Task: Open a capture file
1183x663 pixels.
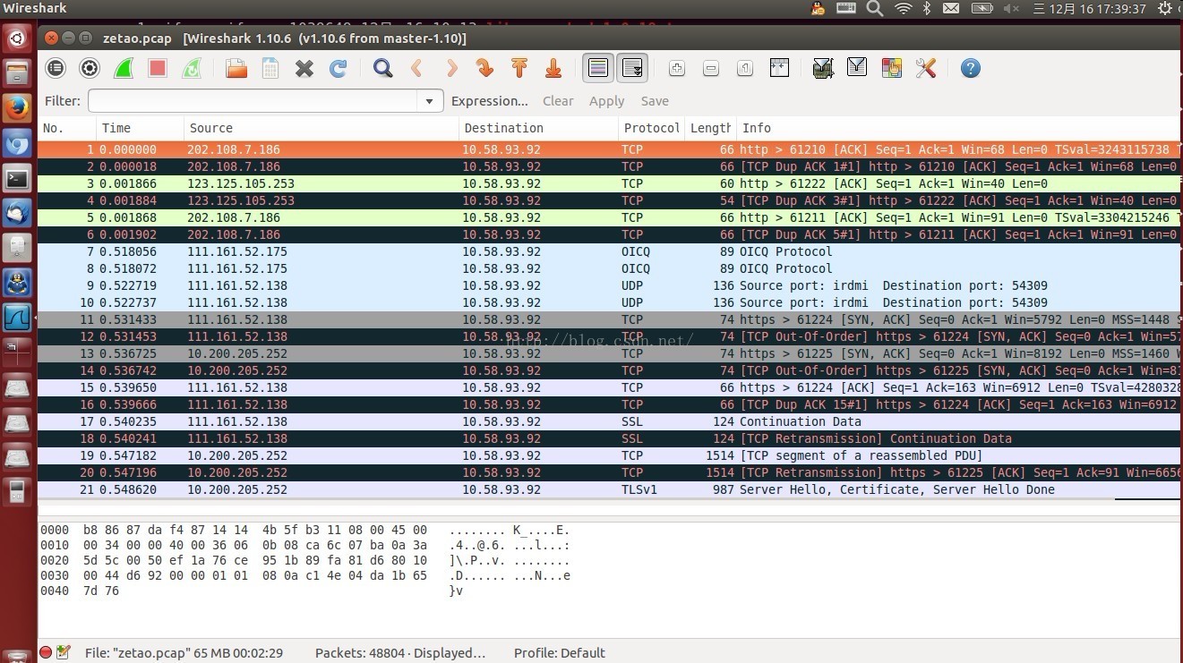Action: [236, 68]
